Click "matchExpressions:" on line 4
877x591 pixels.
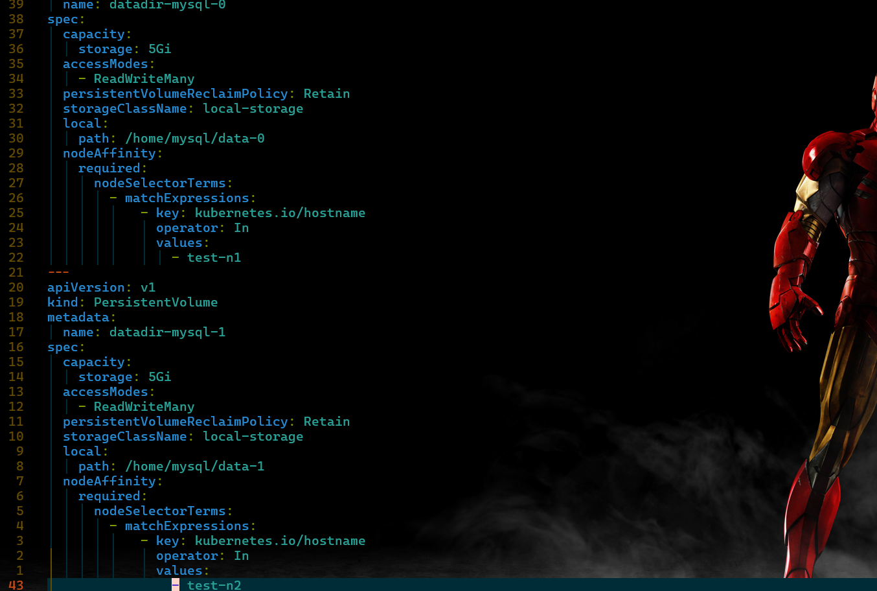point(190,526)
